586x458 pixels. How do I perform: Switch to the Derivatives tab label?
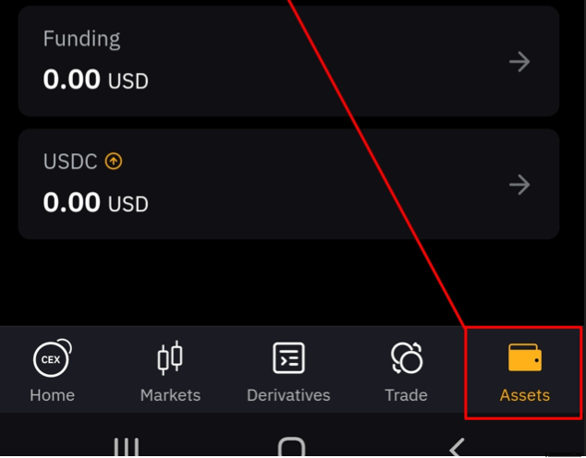pyautogui.click(x=288, y=395)
